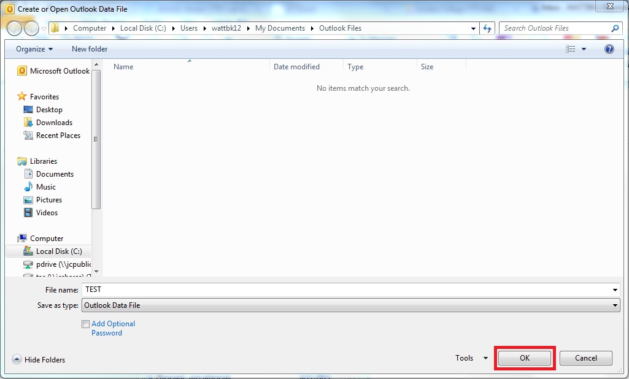
Task: Click the Microsoft Outlook icon in sidebar
Action: click(22, 71)
